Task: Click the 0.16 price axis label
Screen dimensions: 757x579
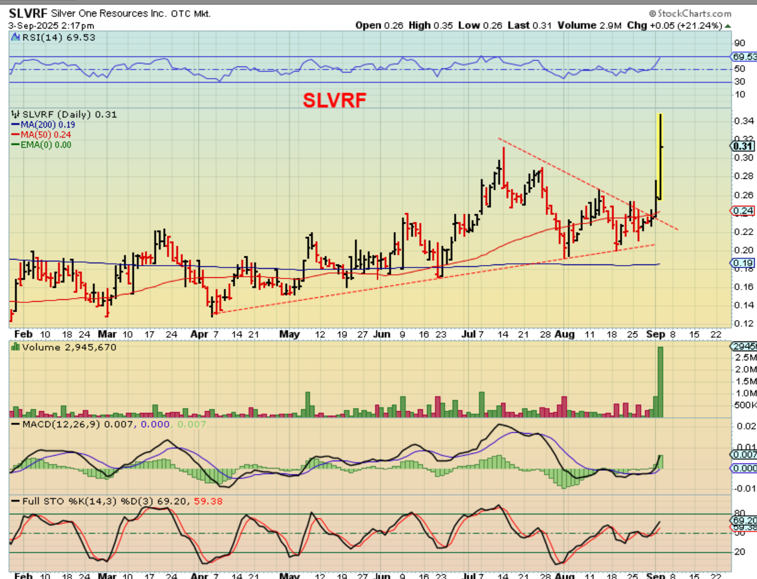Action: point(743,286)
